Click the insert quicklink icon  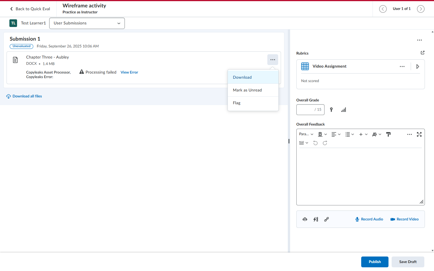[316, 219]
